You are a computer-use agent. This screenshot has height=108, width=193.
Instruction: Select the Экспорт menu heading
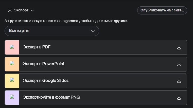pos(21,10)
